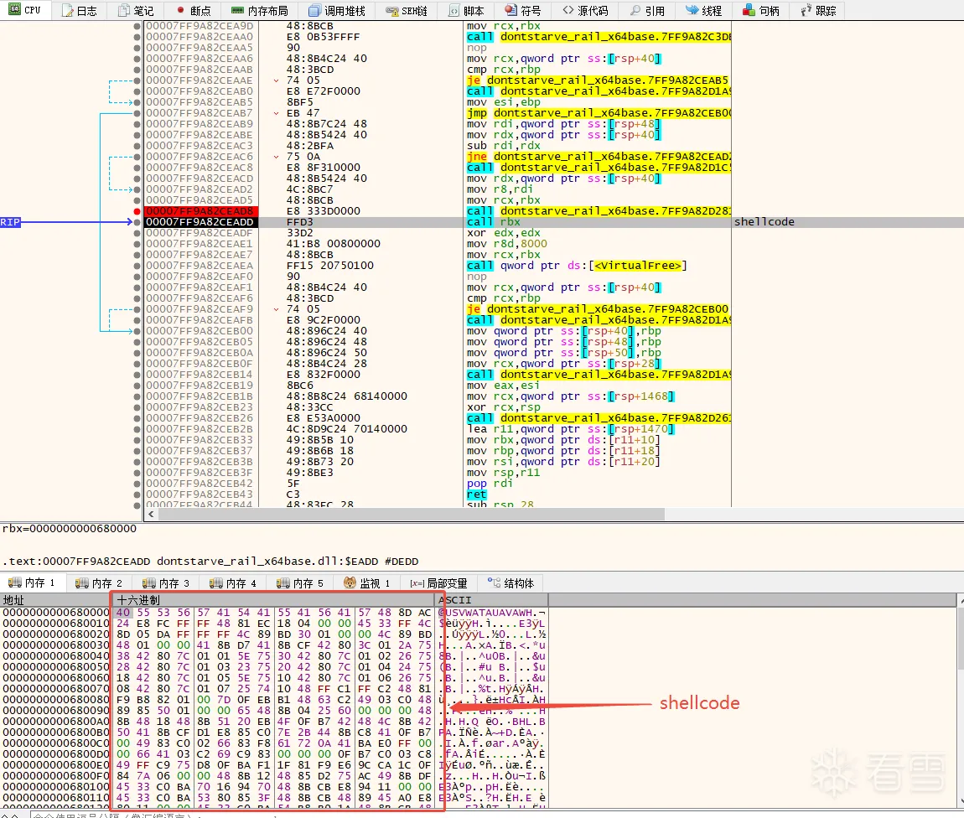The height and width of the screenshot is (818, 964).
Task: Toggle breakpoint dot at 00007FF9A82CEAA0
Action: pyautogui.click(x=137, y=37)
